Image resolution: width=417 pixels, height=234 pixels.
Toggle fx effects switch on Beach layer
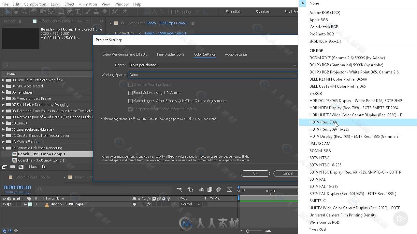[x=149, y=204]
